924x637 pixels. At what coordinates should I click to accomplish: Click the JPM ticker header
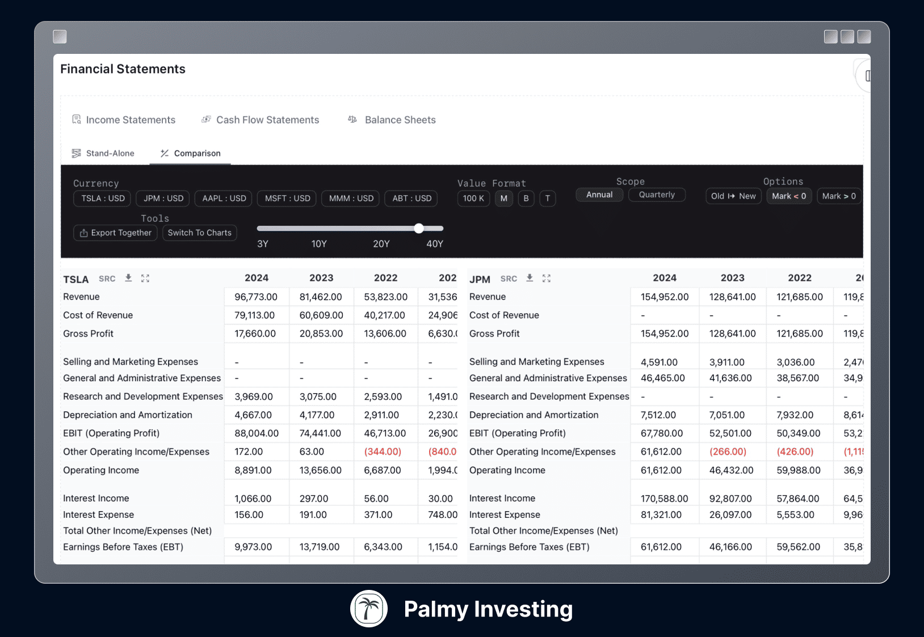(x=480, y=279)
